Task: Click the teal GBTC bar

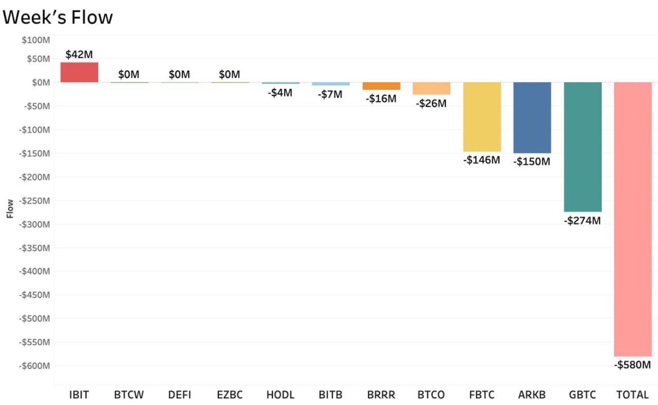Action: coord(583,147)
